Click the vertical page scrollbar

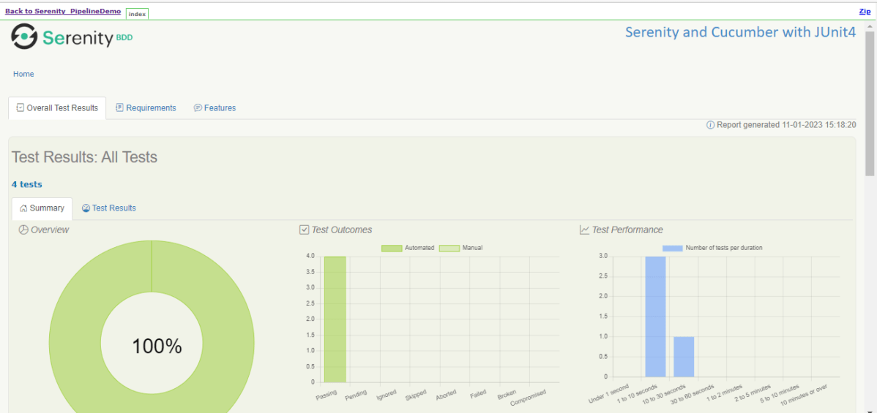(x=870, y=102)
